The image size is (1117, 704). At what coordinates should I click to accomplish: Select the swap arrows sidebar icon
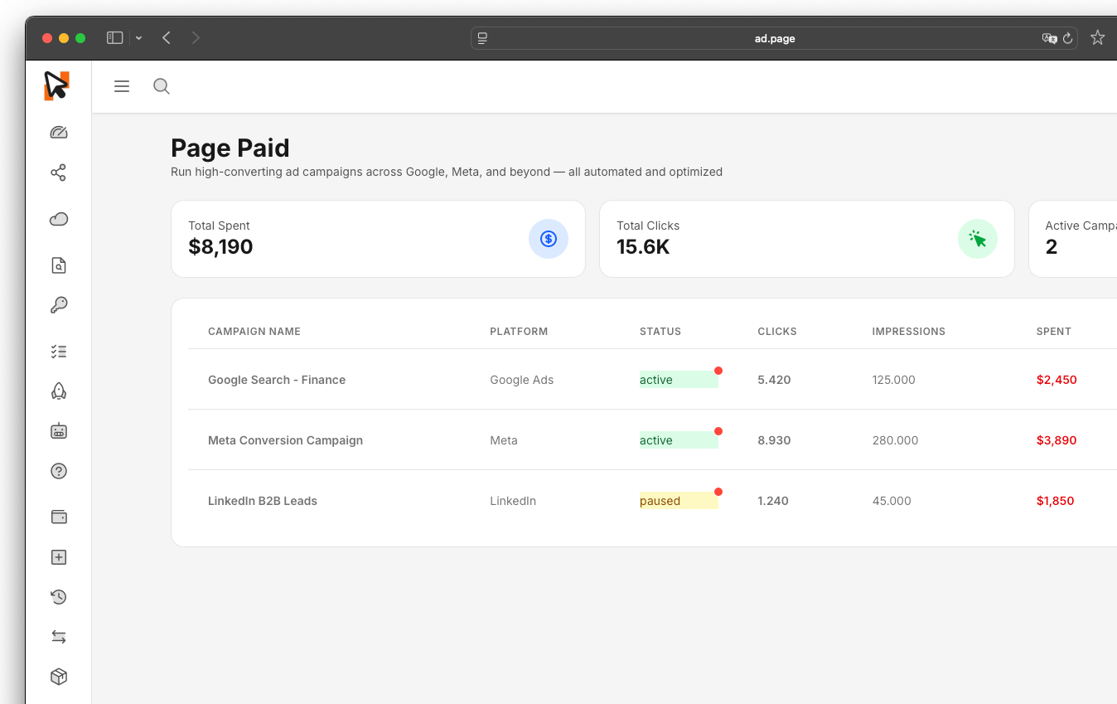[x=59, y=637]
